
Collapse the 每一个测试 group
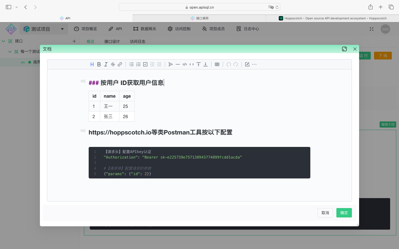(x=10, y=51)
